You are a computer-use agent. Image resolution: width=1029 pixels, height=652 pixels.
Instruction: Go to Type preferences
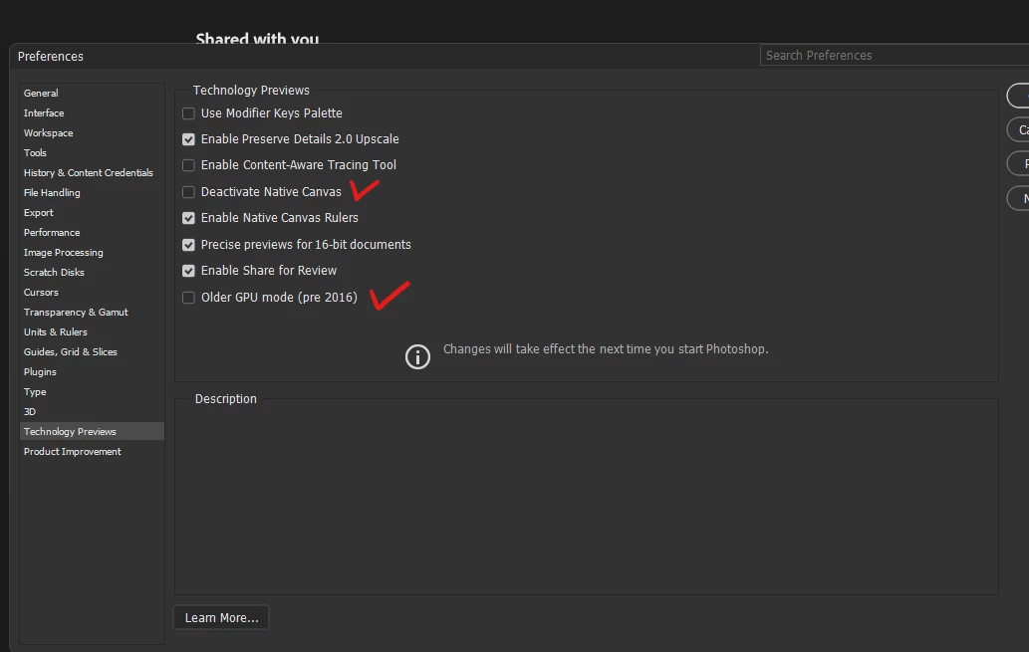coord(92,391)
